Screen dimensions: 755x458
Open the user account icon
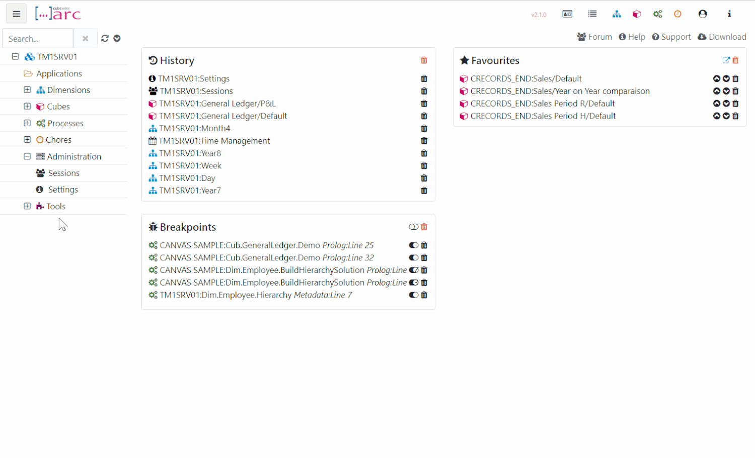[x=702, y=14]
